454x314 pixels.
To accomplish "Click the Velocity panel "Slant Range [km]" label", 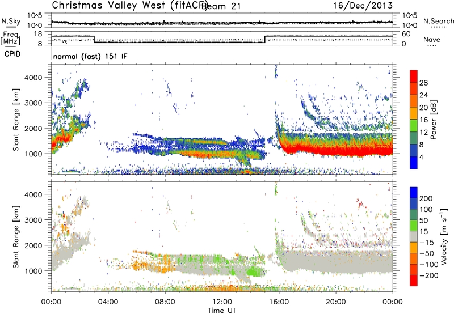I will [x=16, y=236].
